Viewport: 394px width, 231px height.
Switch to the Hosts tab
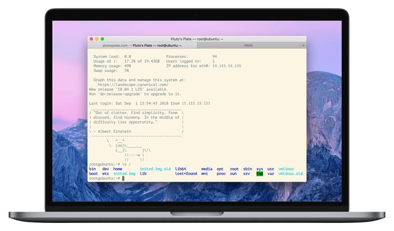249,45
